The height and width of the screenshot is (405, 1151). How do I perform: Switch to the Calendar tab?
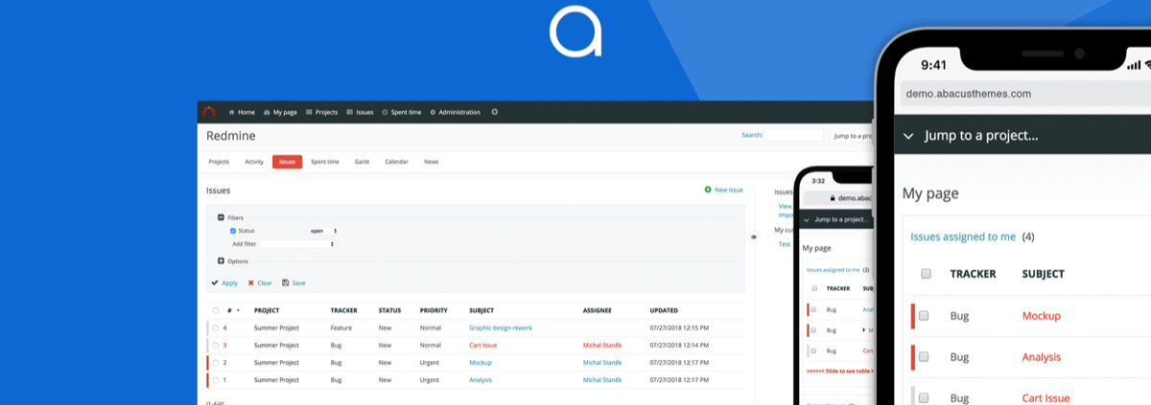coord(396,162)
